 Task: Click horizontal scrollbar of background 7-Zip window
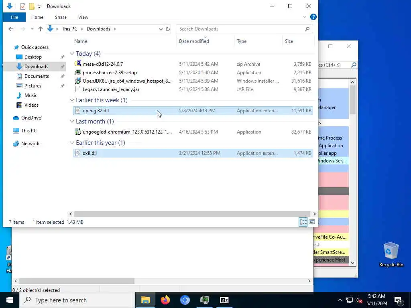(77, 281)
